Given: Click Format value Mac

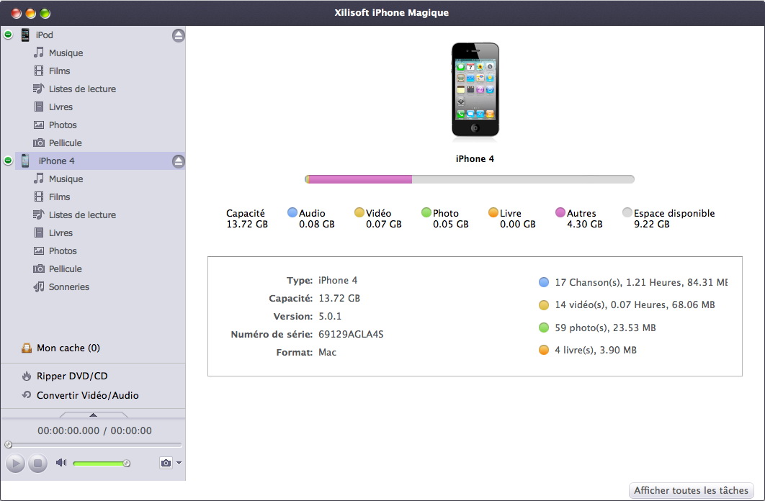Looking at the screenshot, I should click(327, 353).
